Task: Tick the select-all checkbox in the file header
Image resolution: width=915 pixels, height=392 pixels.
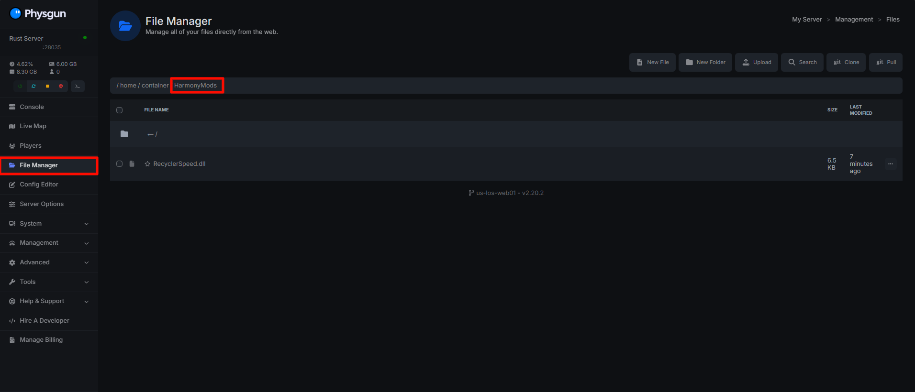Action: tap(120, 110)
